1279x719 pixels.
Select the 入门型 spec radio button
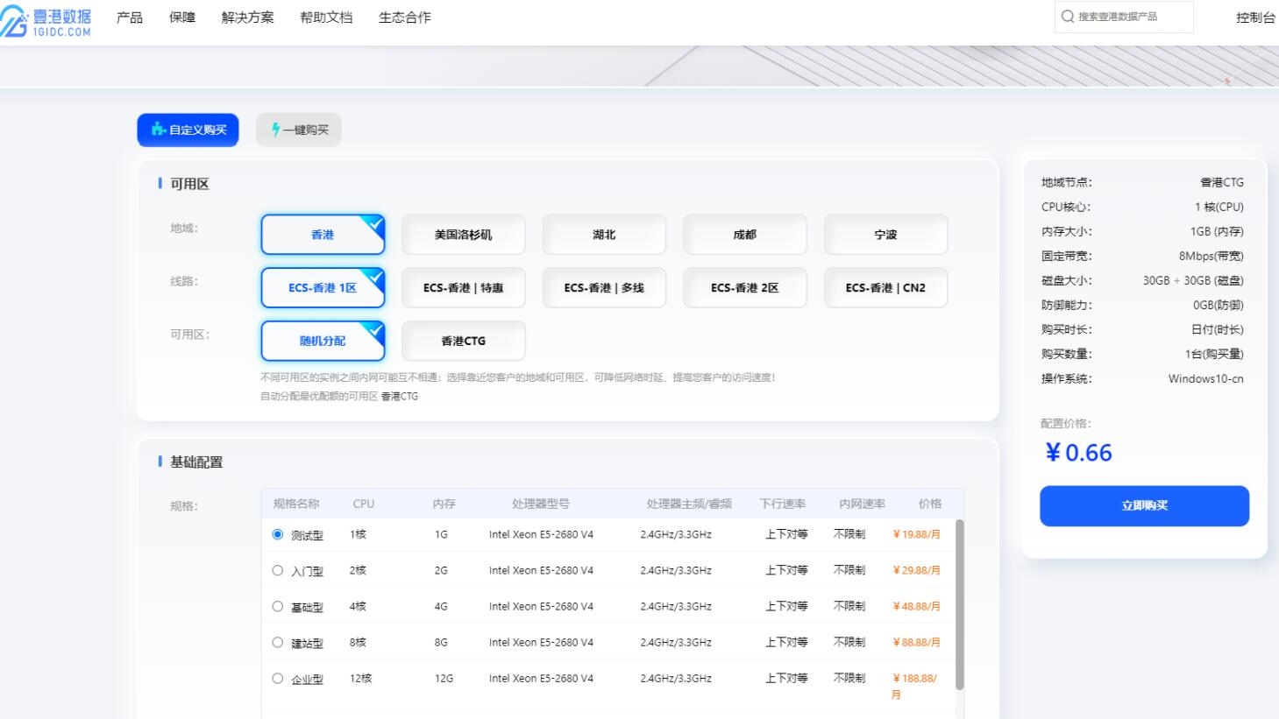(278, 570)
